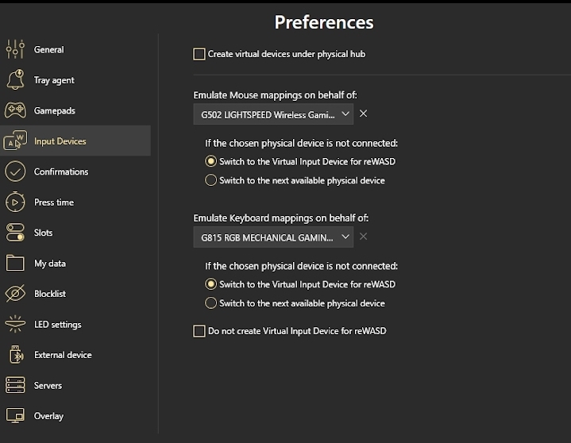Check Do not create Virtual Input Device

[199, 331]
